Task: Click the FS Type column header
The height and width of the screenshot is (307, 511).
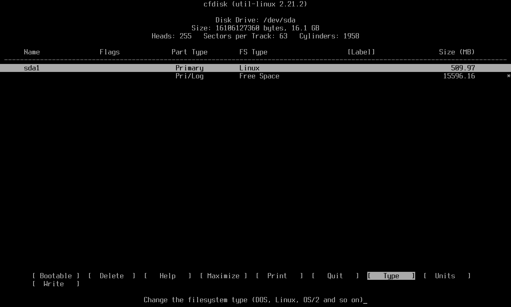Action: [x=254, y=52]
